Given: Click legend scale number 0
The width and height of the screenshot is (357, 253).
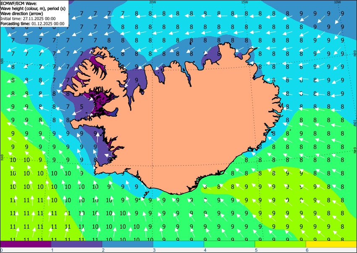Looking at the screenshot, I should (x=1, y=250).
